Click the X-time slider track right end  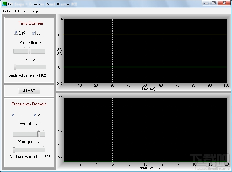coord(44,67)
